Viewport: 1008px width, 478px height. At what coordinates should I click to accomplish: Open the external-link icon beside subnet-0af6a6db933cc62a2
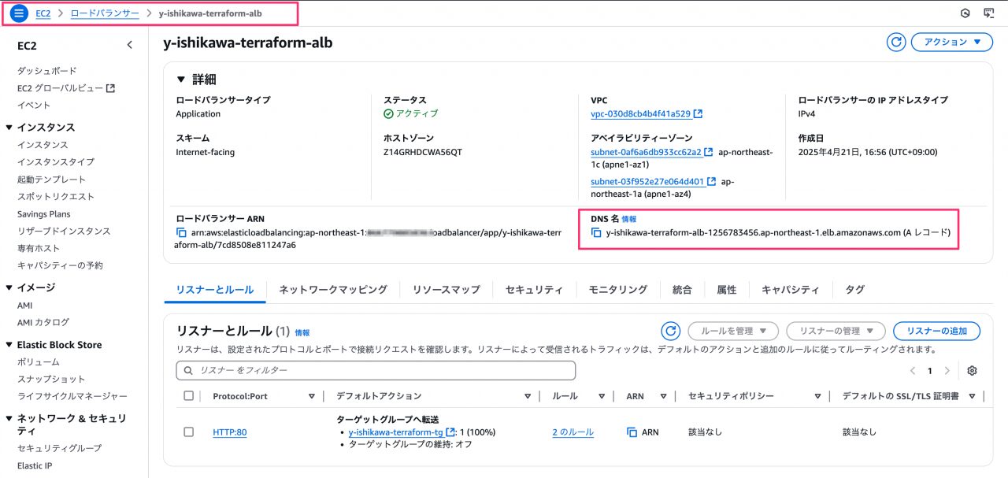708,152
